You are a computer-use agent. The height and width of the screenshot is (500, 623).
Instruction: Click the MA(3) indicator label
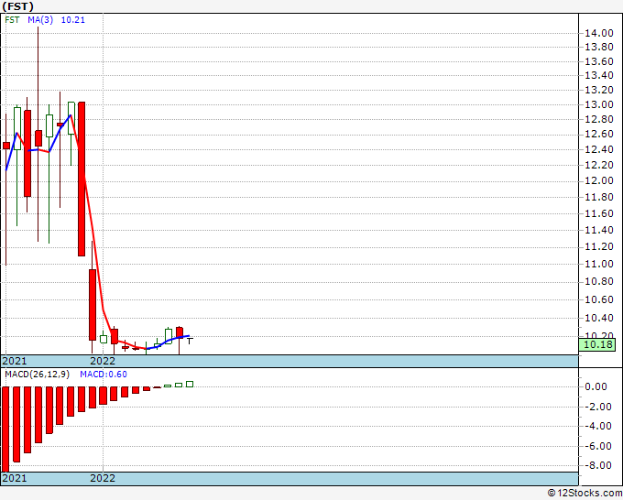[40, 20]
